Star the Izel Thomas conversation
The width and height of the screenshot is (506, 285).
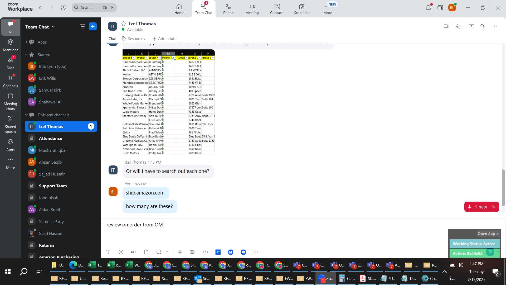[x=124, y=23]
